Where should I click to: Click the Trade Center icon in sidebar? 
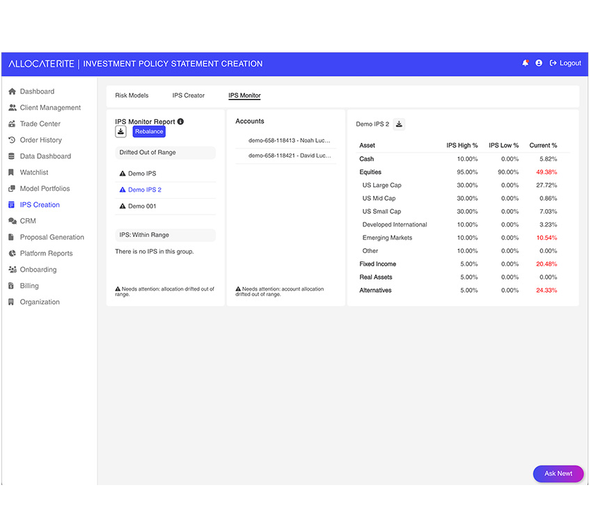12,123
